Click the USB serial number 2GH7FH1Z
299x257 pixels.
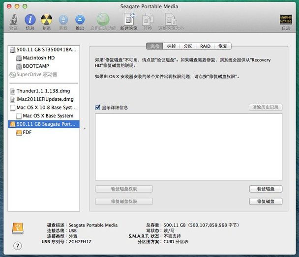pyautogui.click(x=80, y=242)
